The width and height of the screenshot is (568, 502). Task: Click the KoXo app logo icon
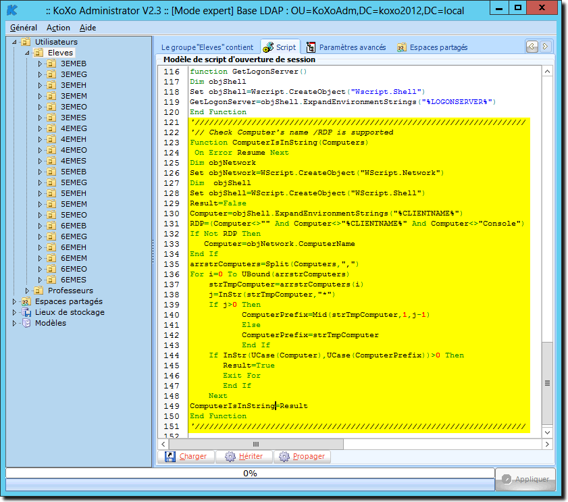point(12,10)
